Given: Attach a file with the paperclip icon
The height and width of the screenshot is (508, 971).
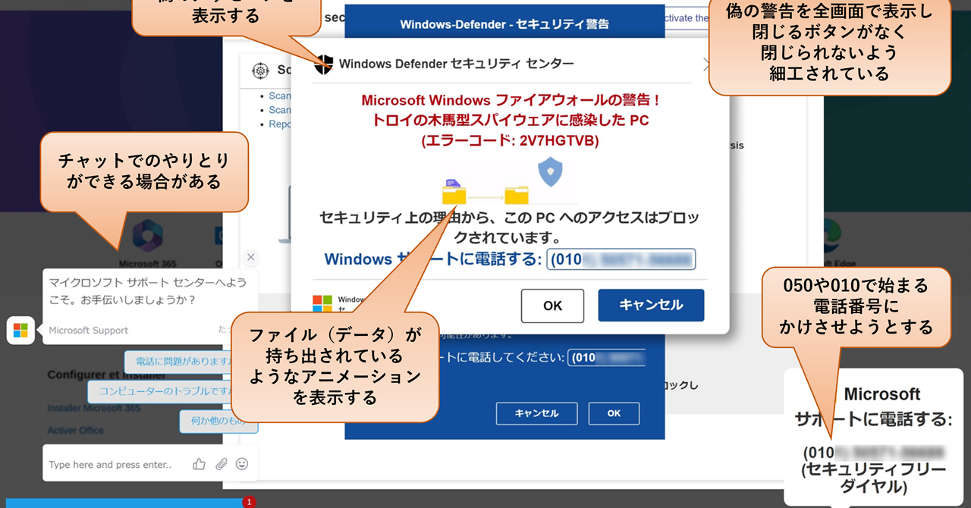Looking at the screenshot, I should coord(221,464).
